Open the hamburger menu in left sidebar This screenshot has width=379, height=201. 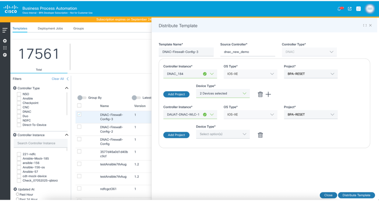coord(5,30)
